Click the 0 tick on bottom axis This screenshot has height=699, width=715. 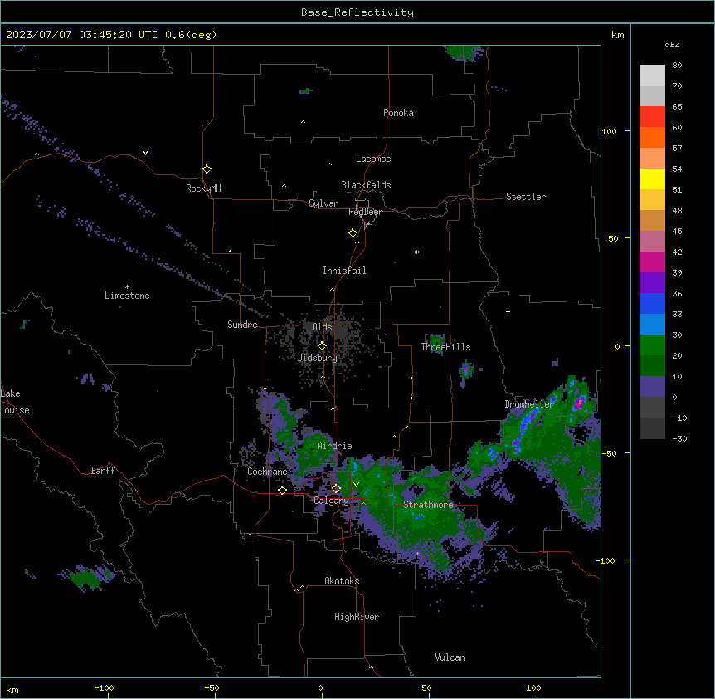click(320, 687)
